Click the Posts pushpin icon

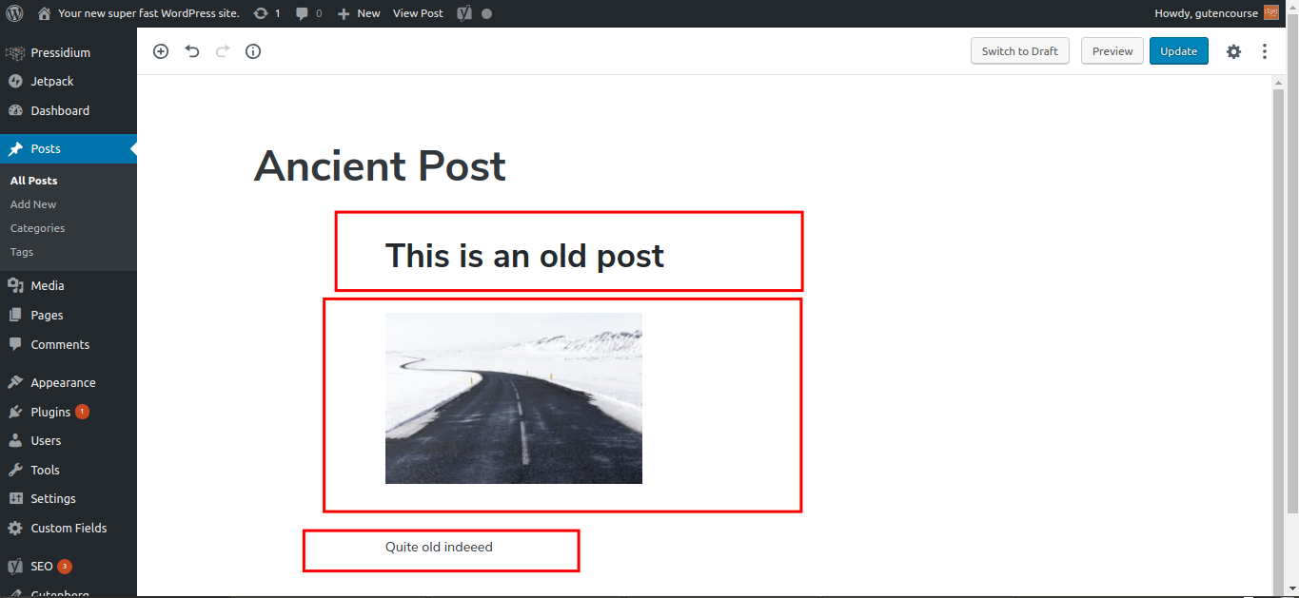15,148
